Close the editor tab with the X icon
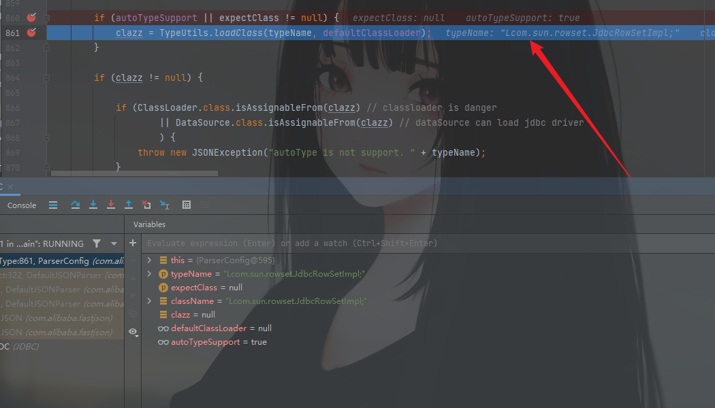Image resolution: width=715 pixels, height=408 pixels. (x=10, y=187)
